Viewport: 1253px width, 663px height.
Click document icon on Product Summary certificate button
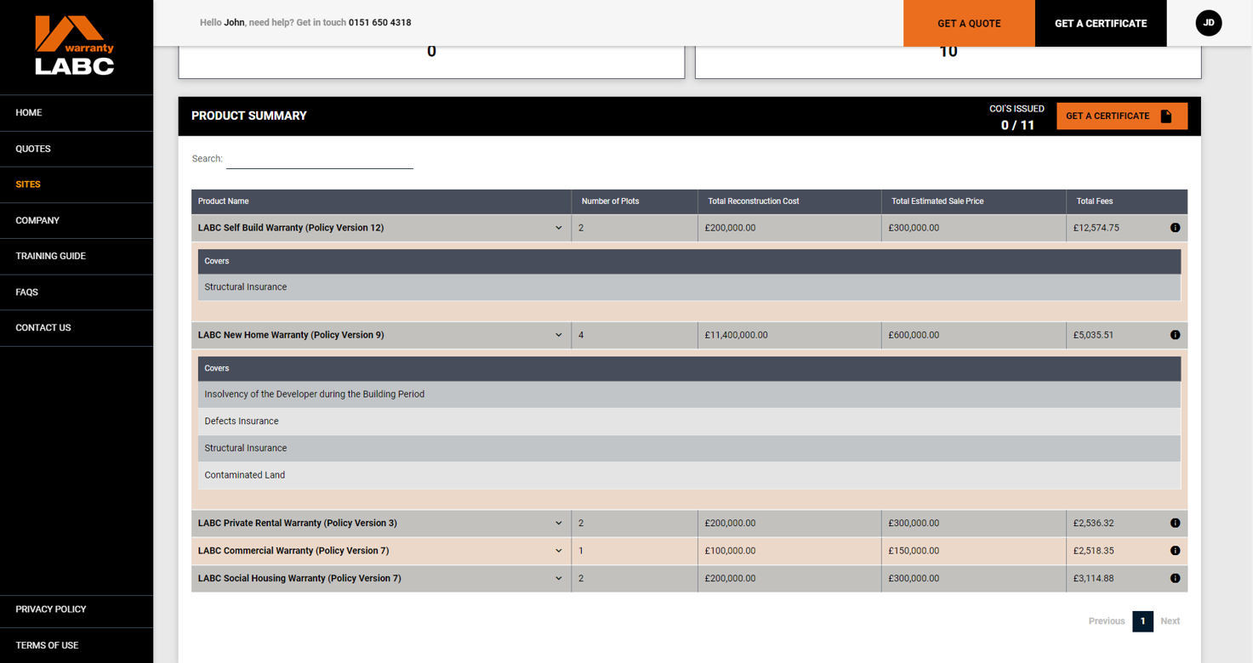1166,116
